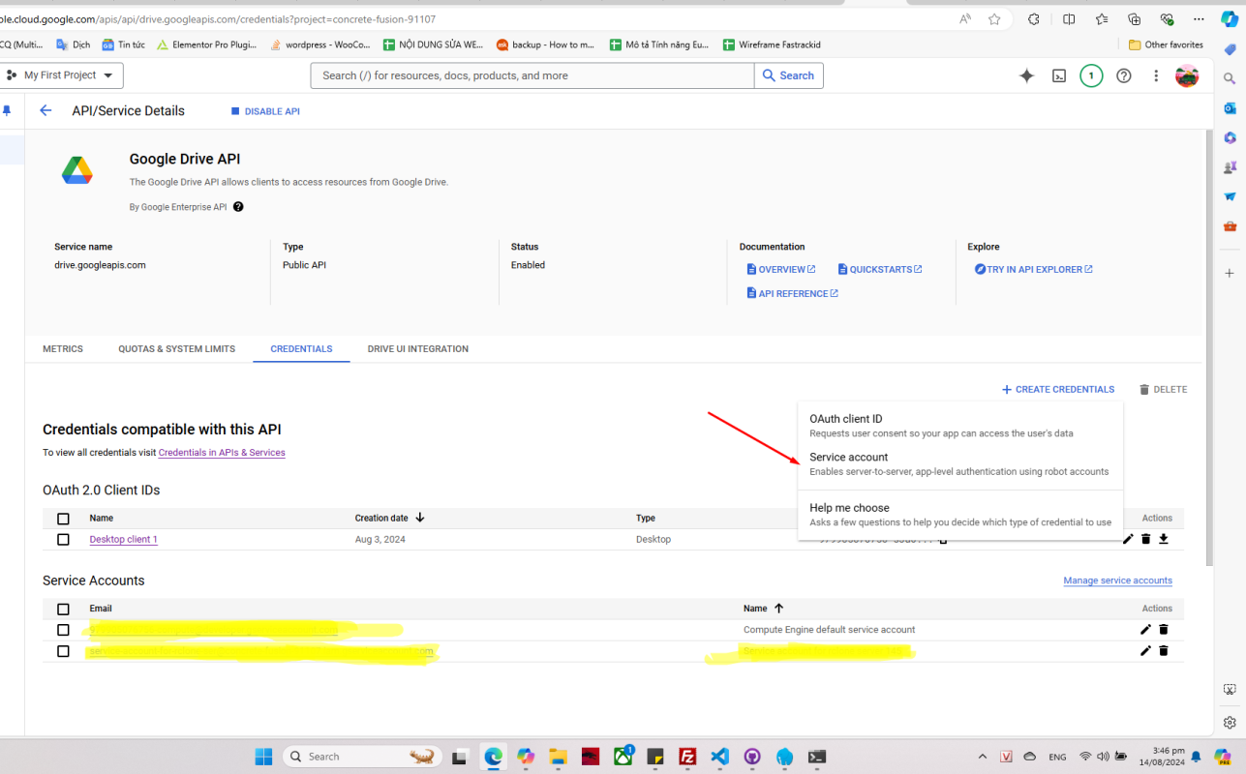This screenshot has height=774, width=1246.
Task: Click the Edge read aloud icon
Action: [965, 19]
